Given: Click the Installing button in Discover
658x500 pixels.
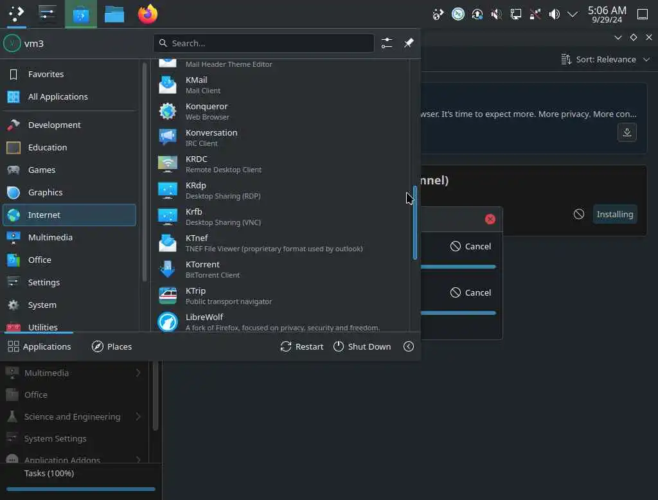Looking at the screenshot, I should coord(615,214).
